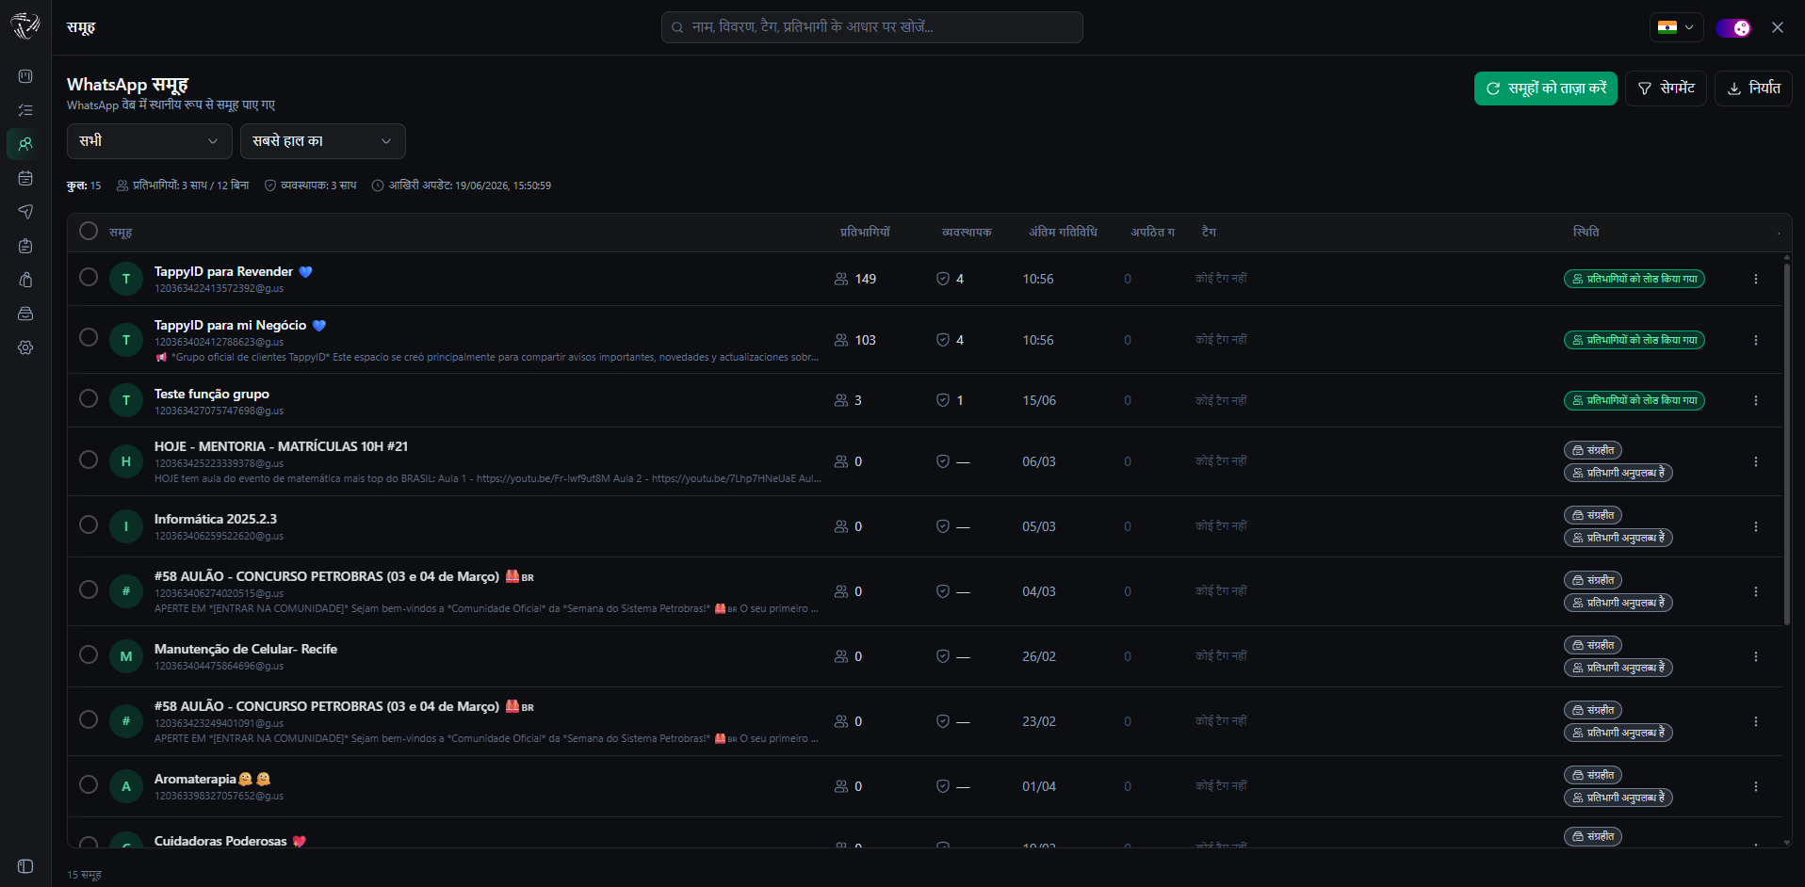Focus the group search field at top
This screenshot has width=1805, height=887.
click(872, 27)
